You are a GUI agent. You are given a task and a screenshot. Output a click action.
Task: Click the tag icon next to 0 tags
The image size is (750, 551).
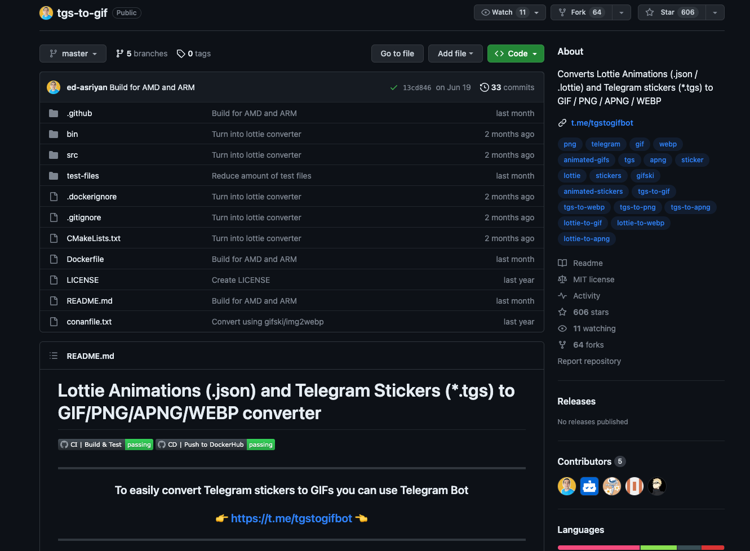[181, 54]
